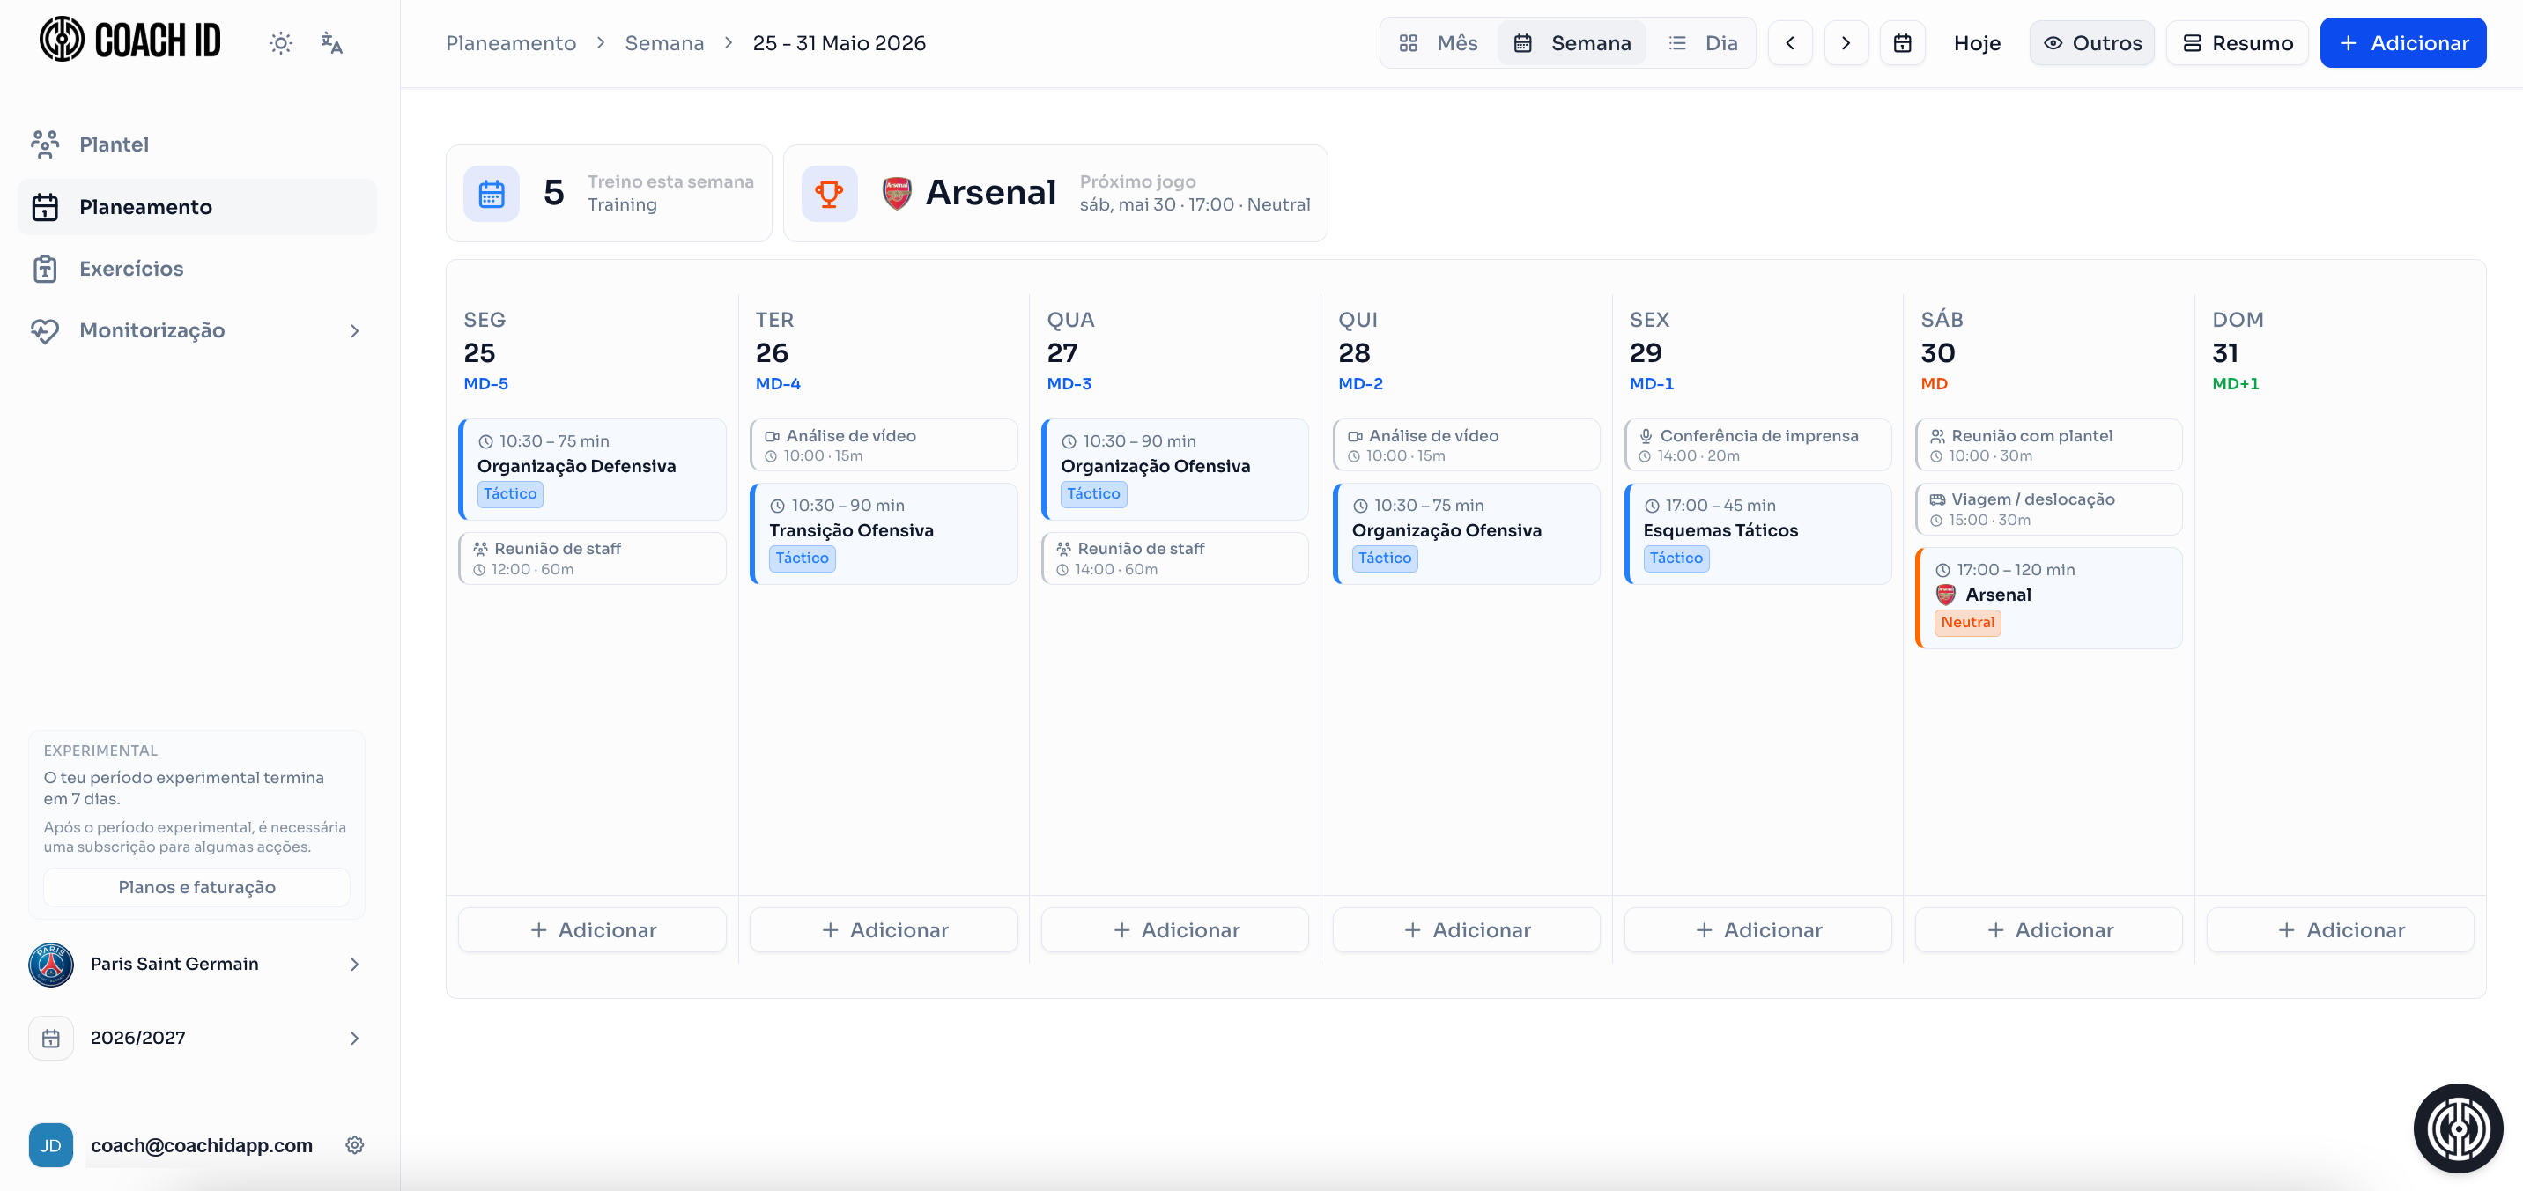Open Reunião de staff at 14:00
2523x1191 pixels.
(1174, 559)
